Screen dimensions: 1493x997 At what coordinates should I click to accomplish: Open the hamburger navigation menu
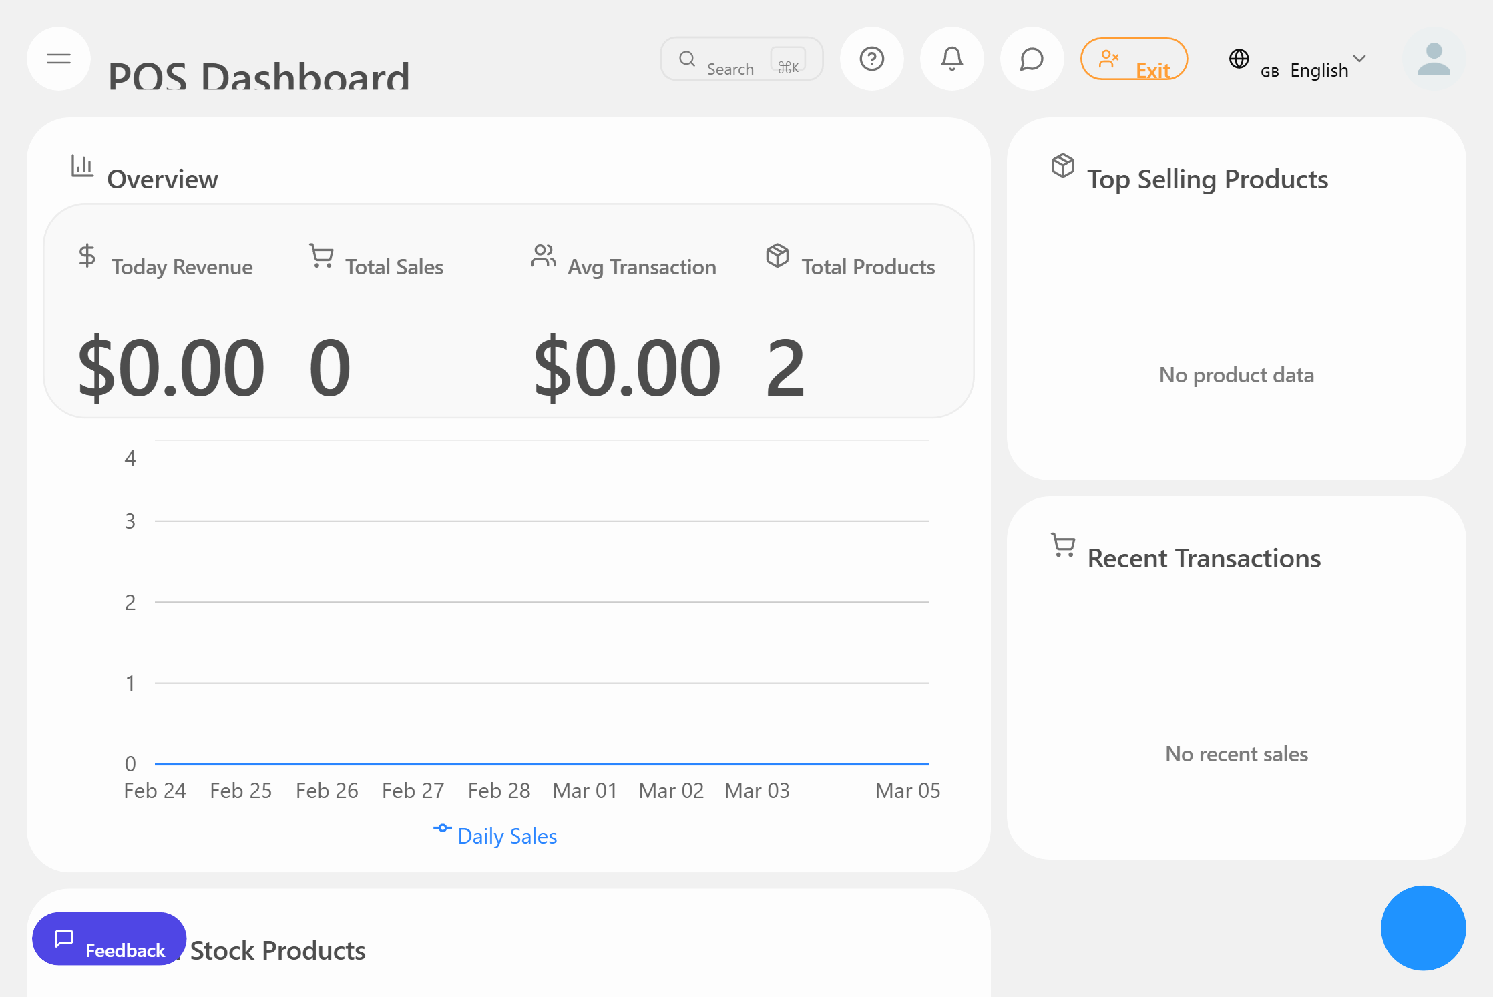[59, 59]
